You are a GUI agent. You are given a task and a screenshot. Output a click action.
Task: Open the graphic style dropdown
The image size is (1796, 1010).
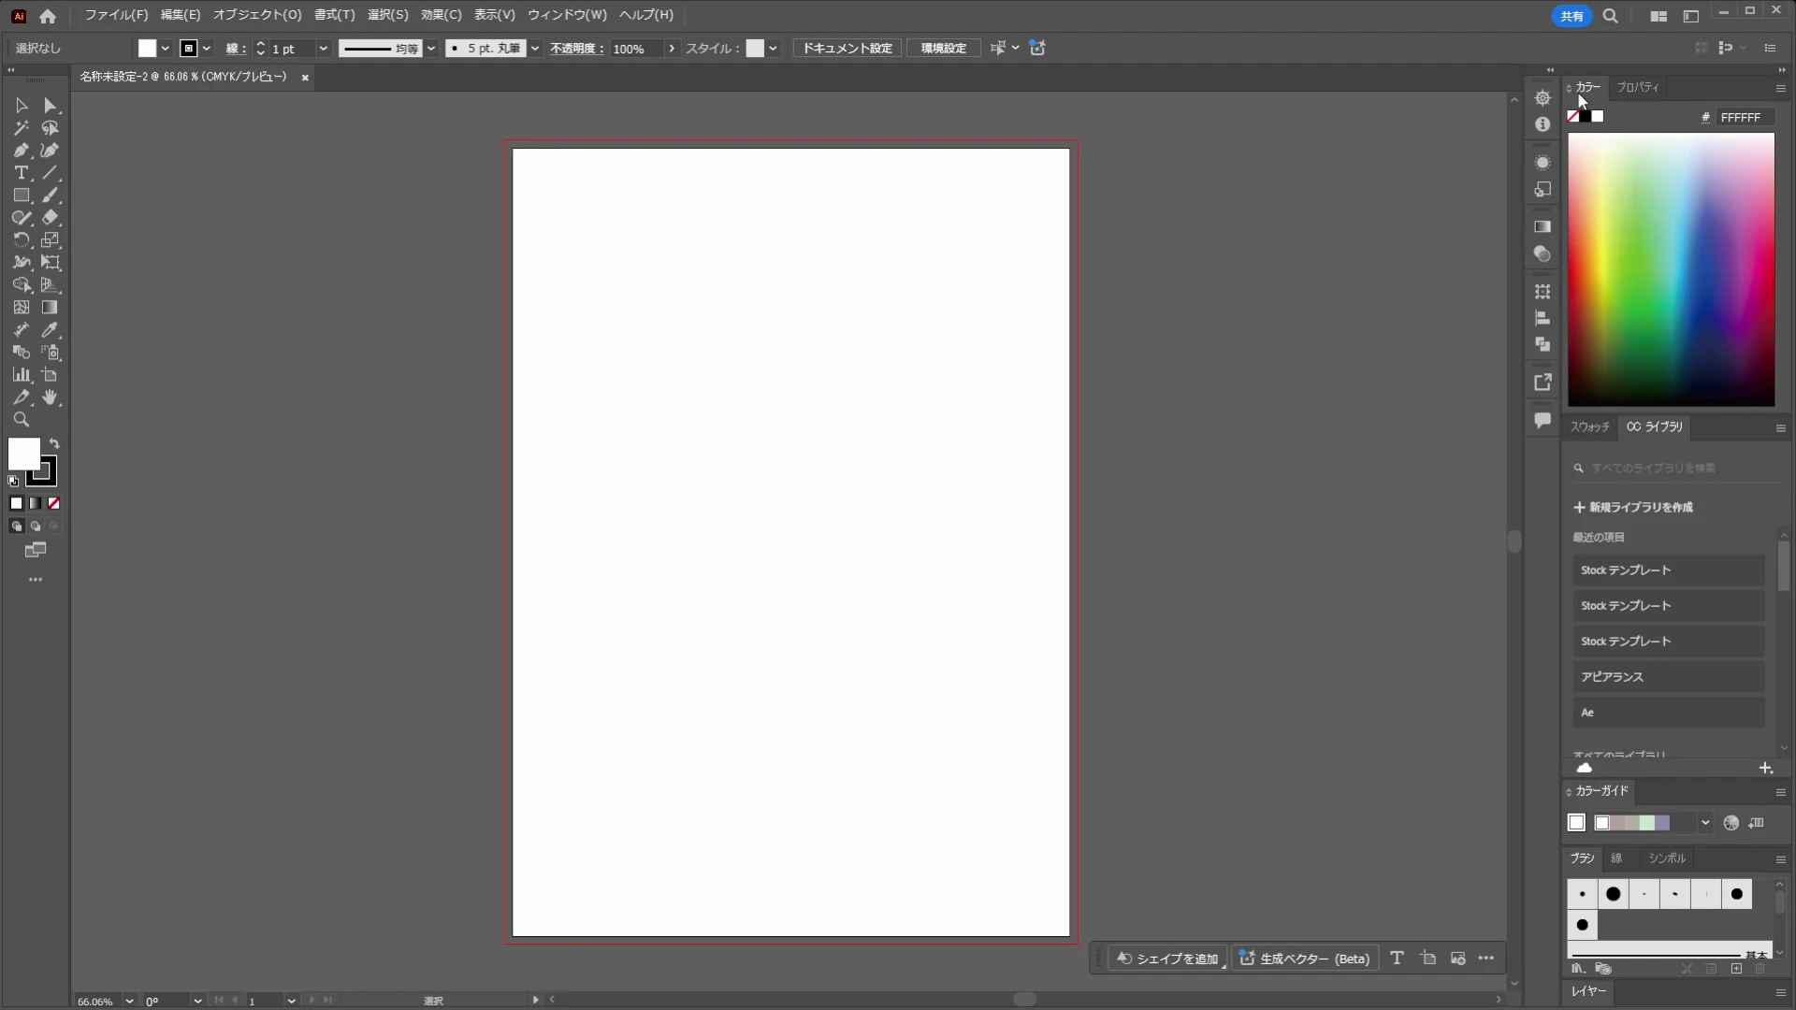(x=773, y=49)
